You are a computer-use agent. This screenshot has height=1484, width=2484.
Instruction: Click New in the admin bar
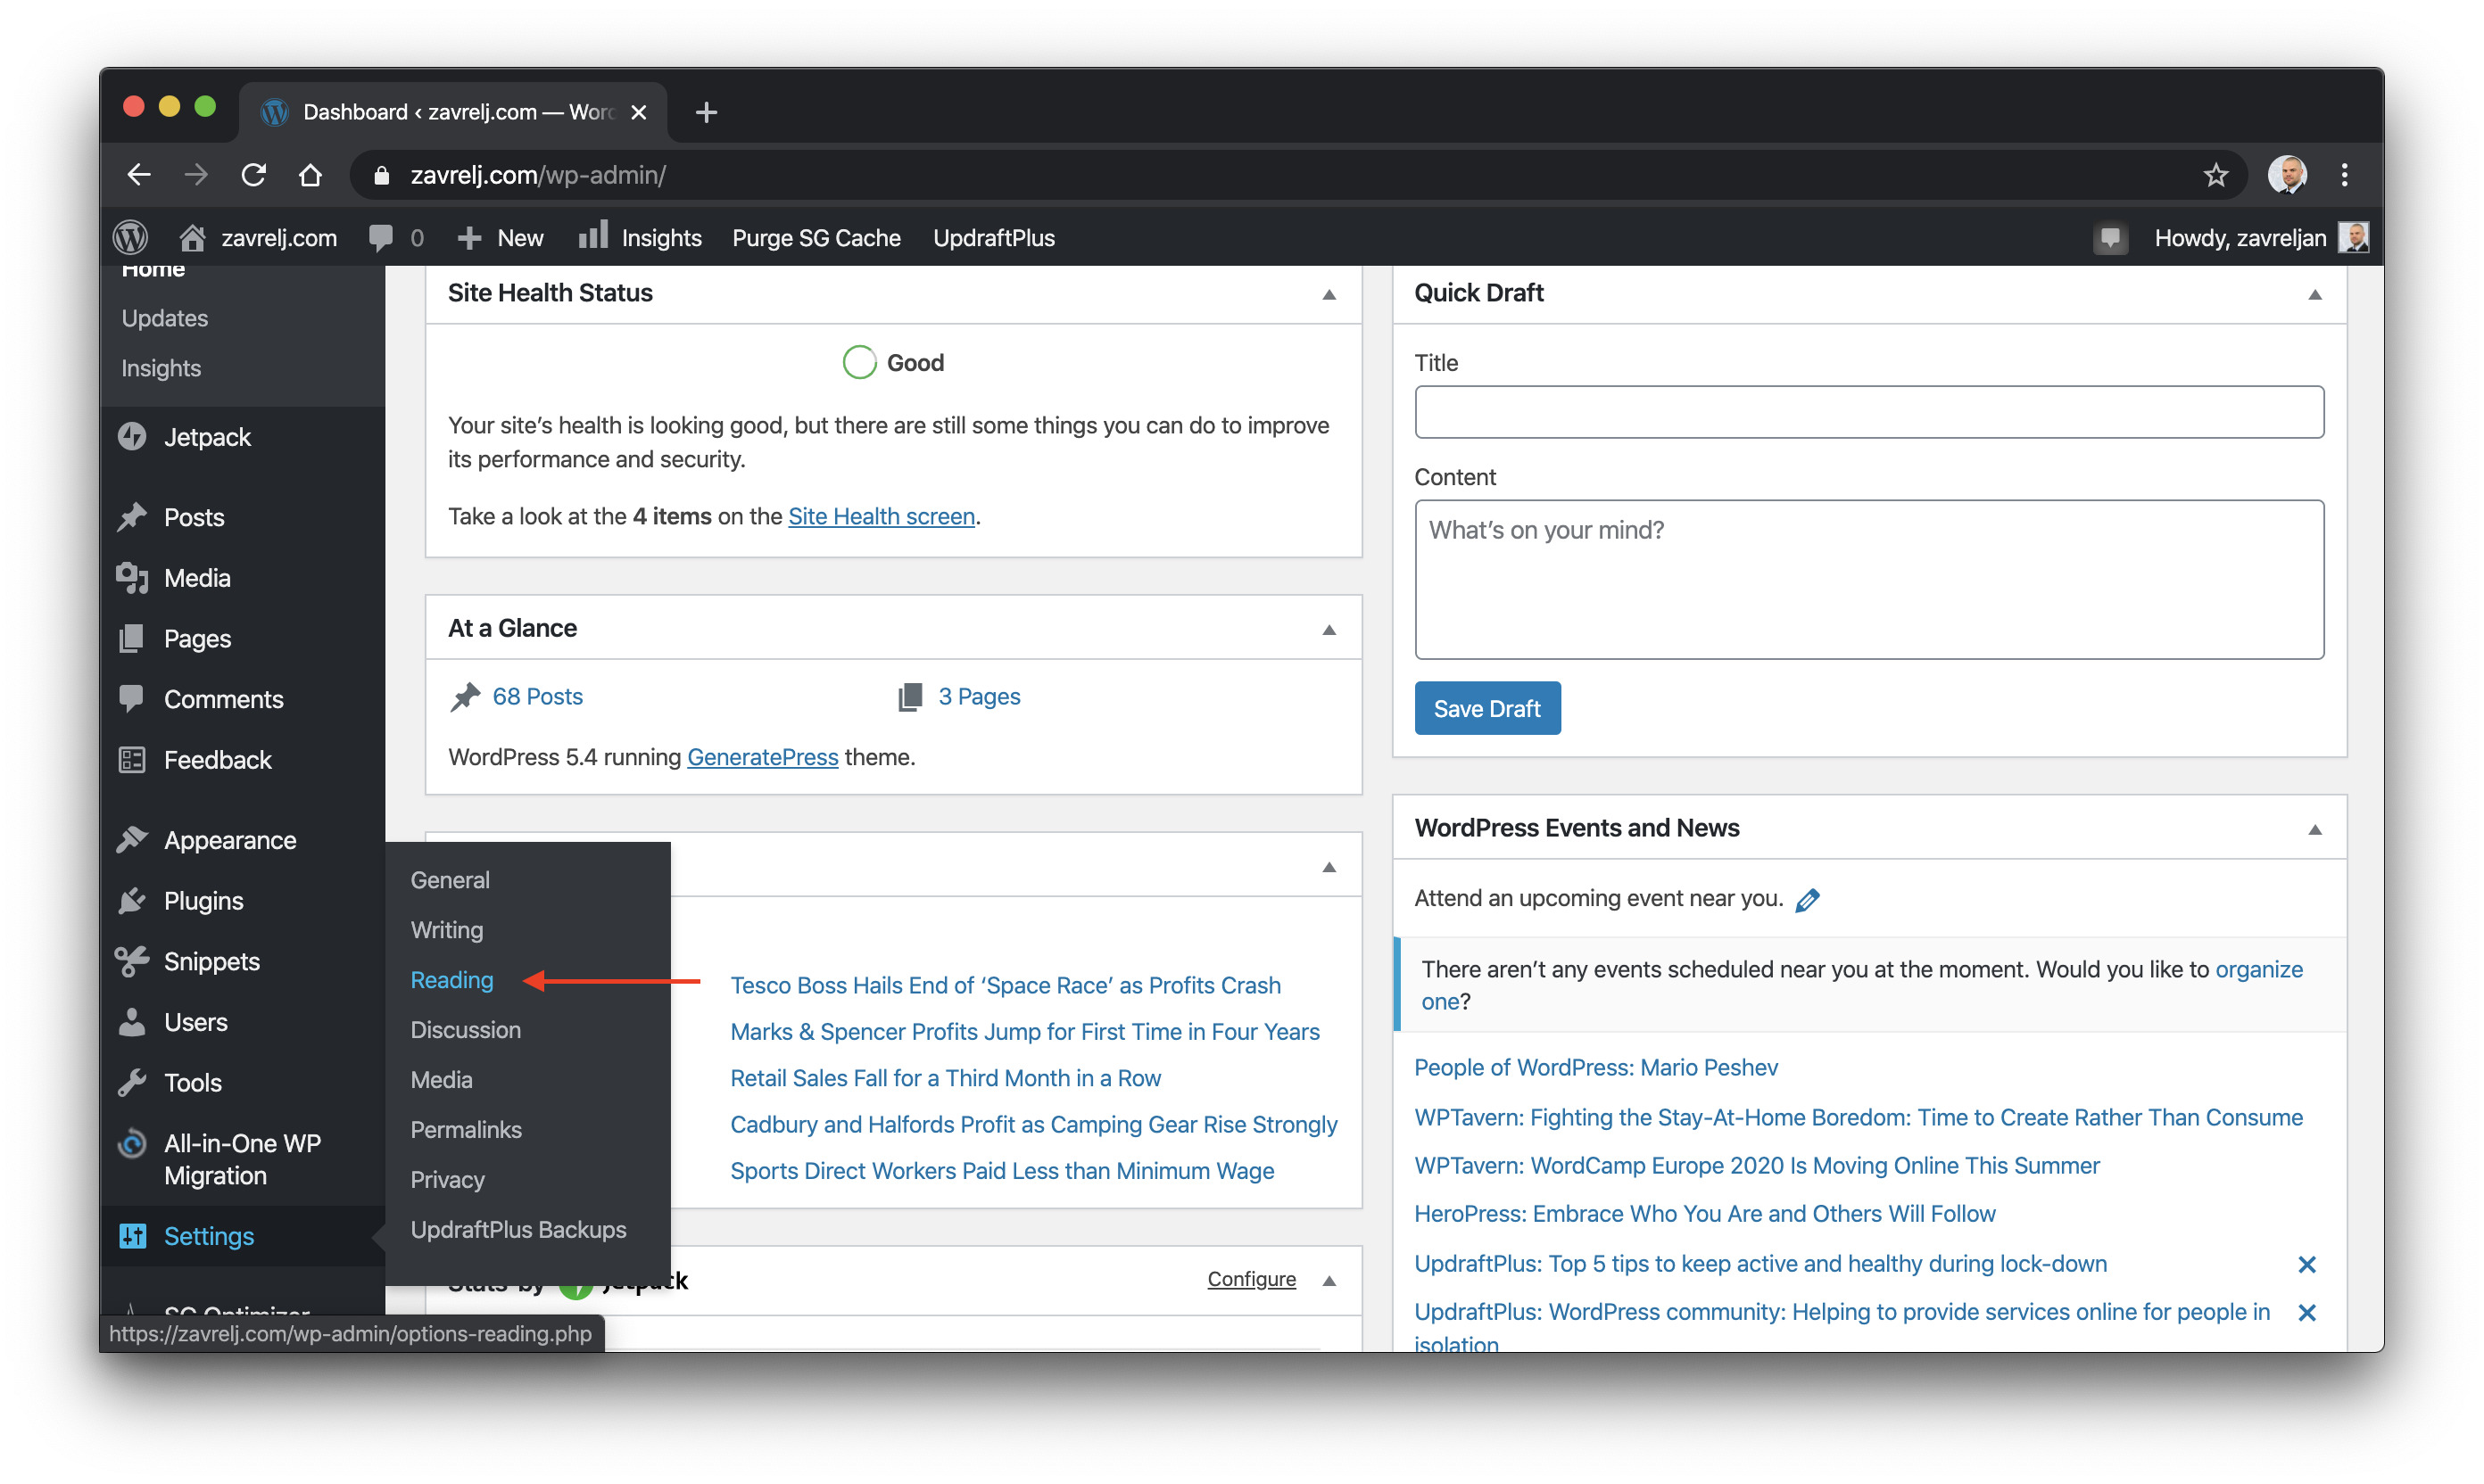(x=501, y=238)
